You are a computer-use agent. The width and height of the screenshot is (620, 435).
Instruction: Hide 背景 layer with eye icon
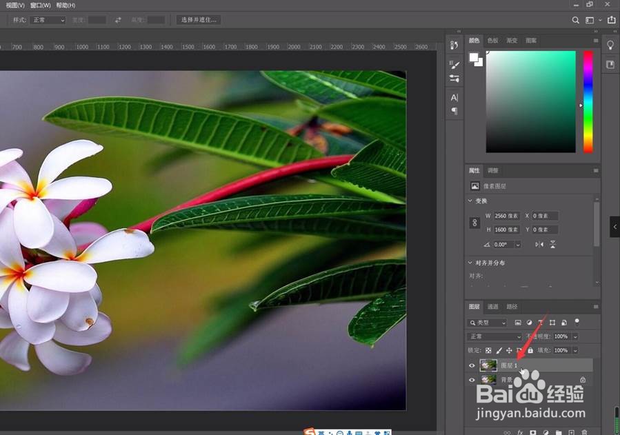click(472, 380)
